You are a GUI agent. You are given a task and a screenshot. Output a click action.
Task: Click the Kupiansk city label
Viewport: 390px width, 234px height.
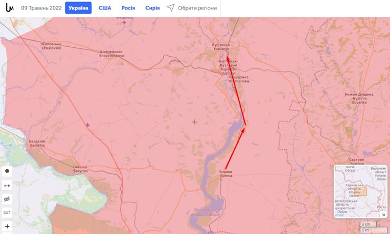pyautogui.click(x=221, y=47)
